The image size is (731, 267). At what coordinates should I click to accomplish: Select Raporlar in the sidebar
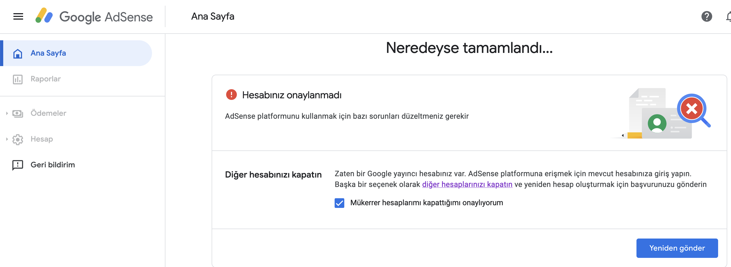point(46,79)
